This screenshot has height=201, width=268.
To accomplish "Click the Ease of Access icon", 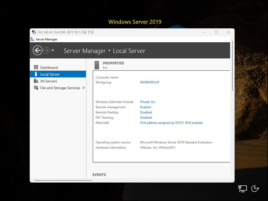I will pos(255,188).
